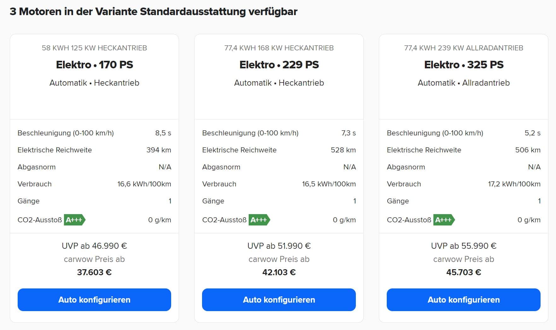Click the UVP ab 46.990 € text

94,246
